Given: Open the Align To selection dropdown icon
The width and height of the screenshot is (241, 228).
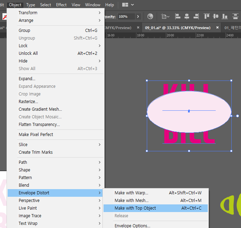Looking at the screenshot, I should (165, 16).
